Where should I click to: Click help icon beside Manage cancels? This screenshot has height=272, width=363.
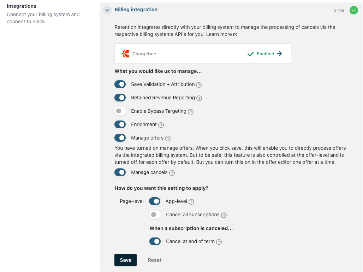(x=172, y=173)
